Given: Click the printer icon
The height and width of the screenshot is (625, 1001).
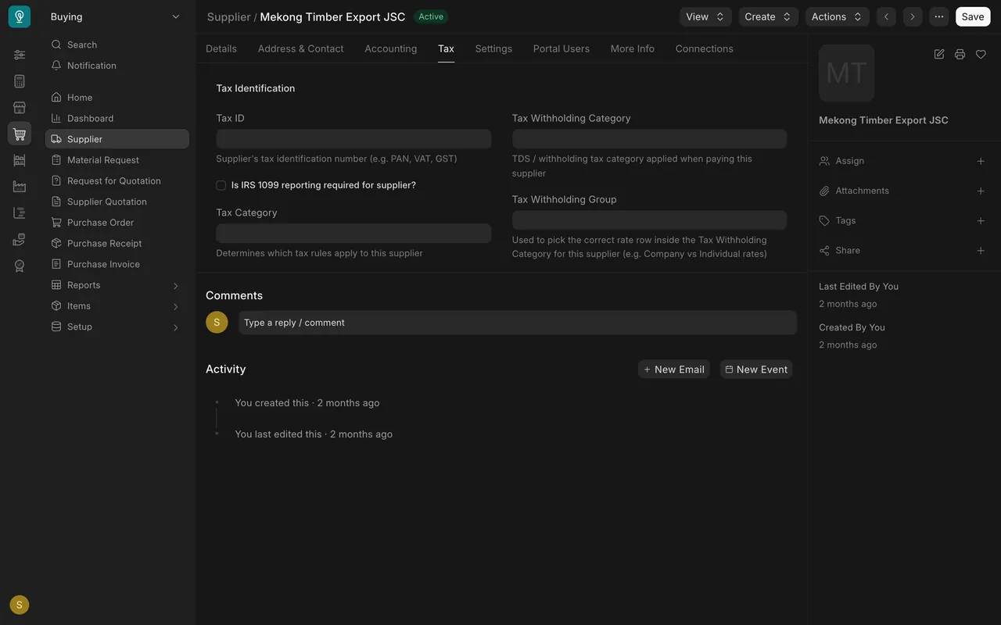Looking at the screenshot, I should click(960, 54).
